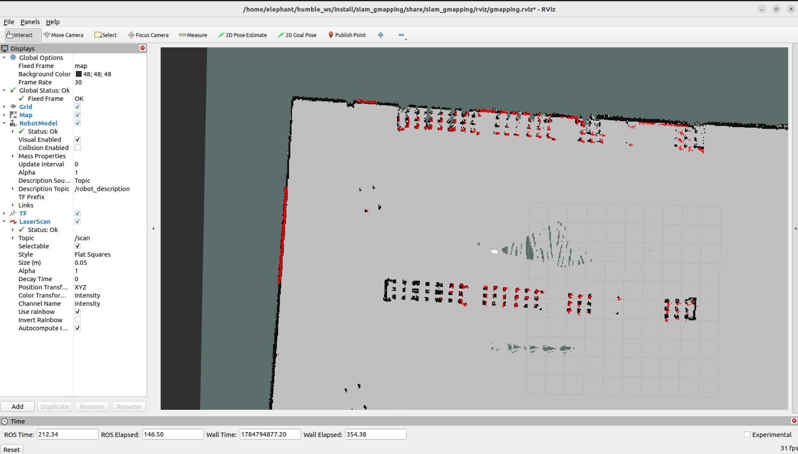
Task: Collapse the Global Options tree node
Action: pyautogui.click(x=4, y=58)
